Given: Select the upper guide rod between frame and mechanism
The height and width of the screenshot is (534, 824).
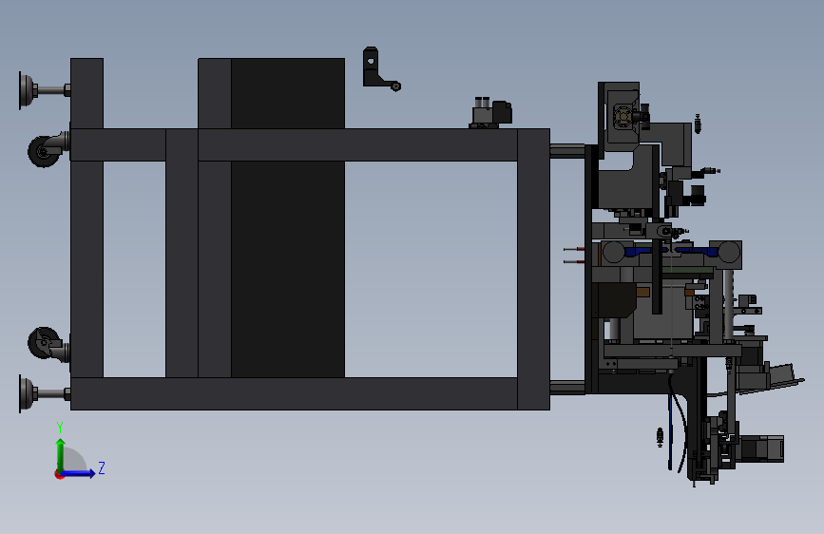Looking at the screenshot, I should click(567, 151).
